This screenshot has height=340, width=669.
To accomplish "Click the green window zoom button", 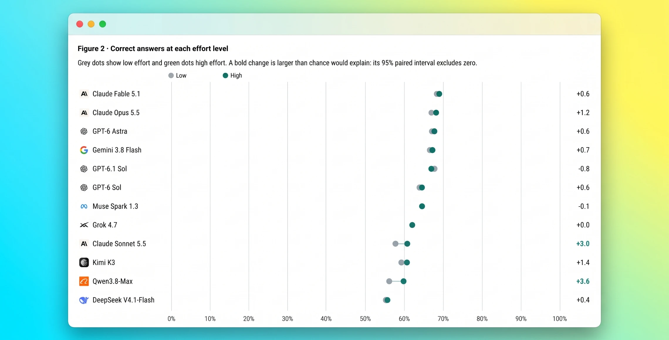I will pyautogui.click(x=102, y=24).
